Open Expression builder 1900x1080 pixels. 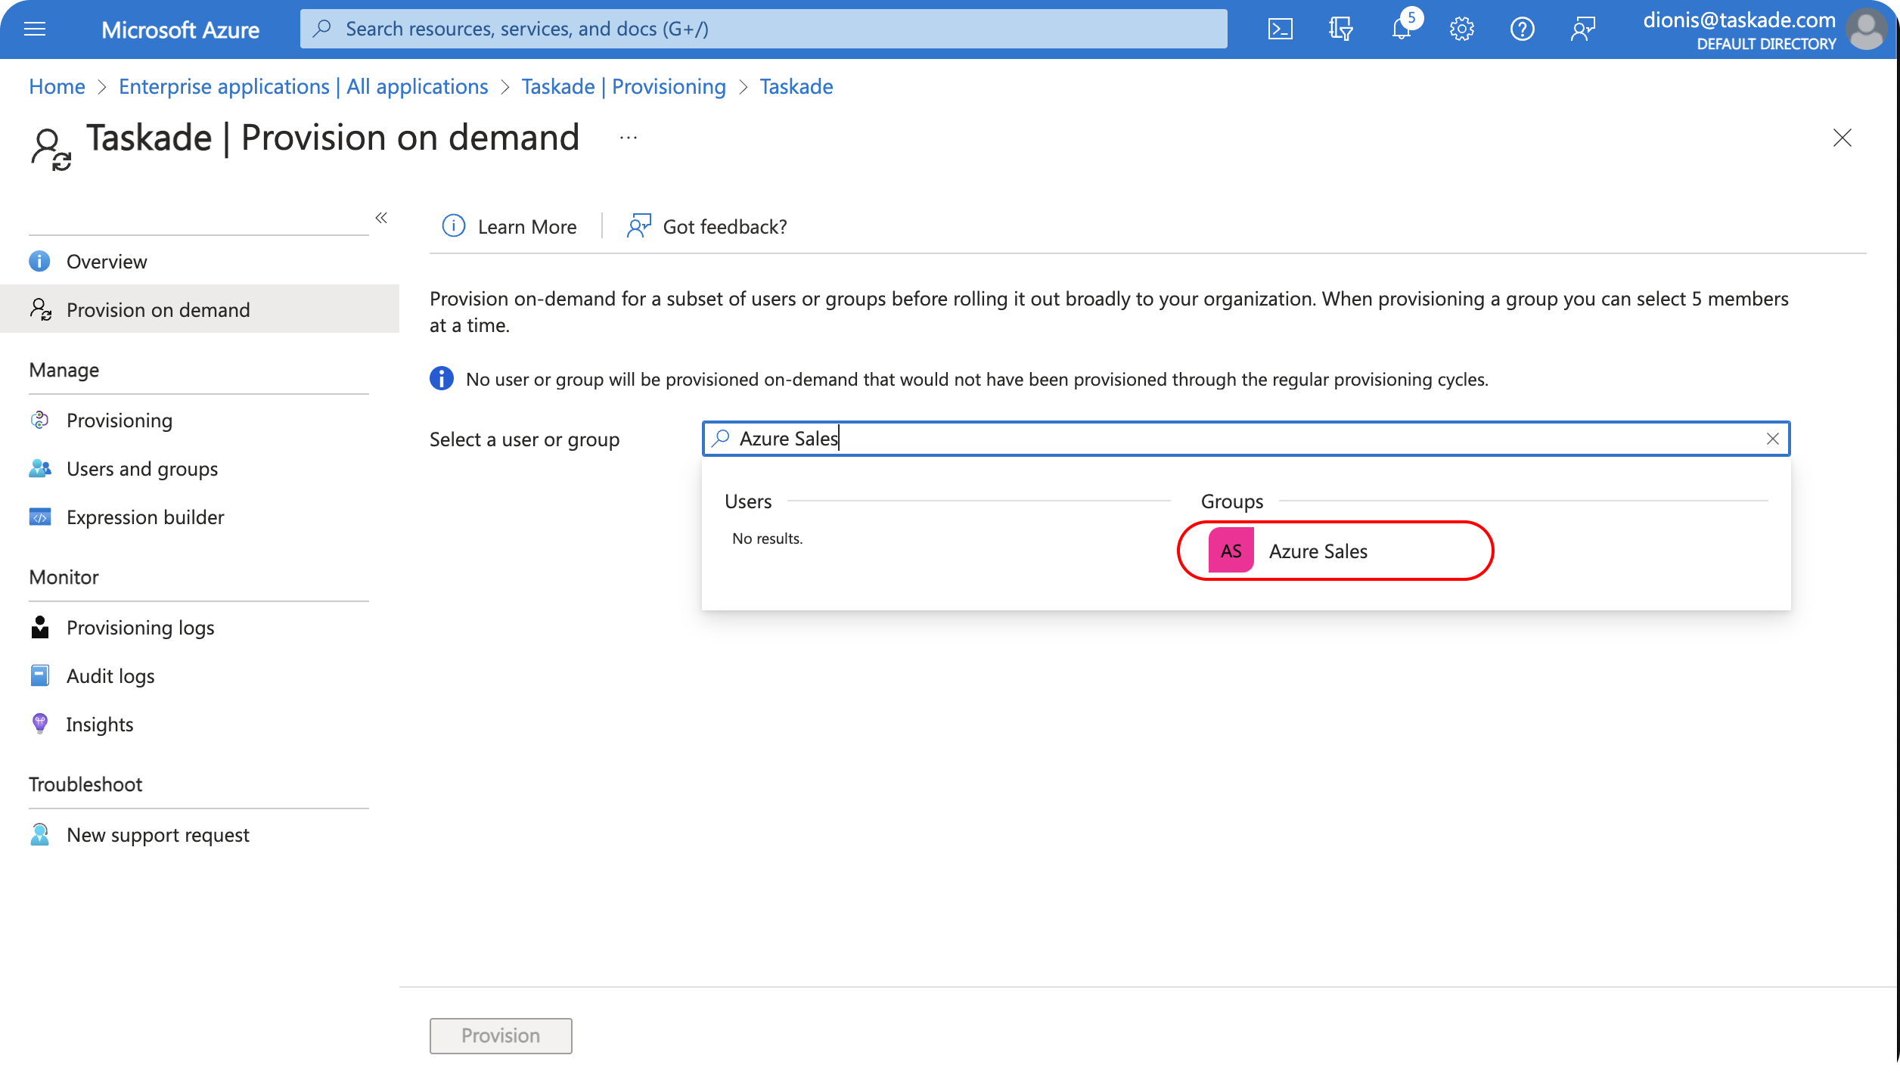click(x=144, y=517)
